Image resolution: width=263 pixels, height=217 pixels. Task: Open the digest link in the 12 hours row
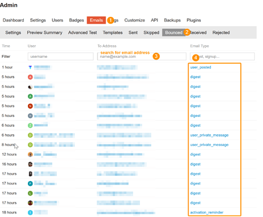[x=195, y=155]
